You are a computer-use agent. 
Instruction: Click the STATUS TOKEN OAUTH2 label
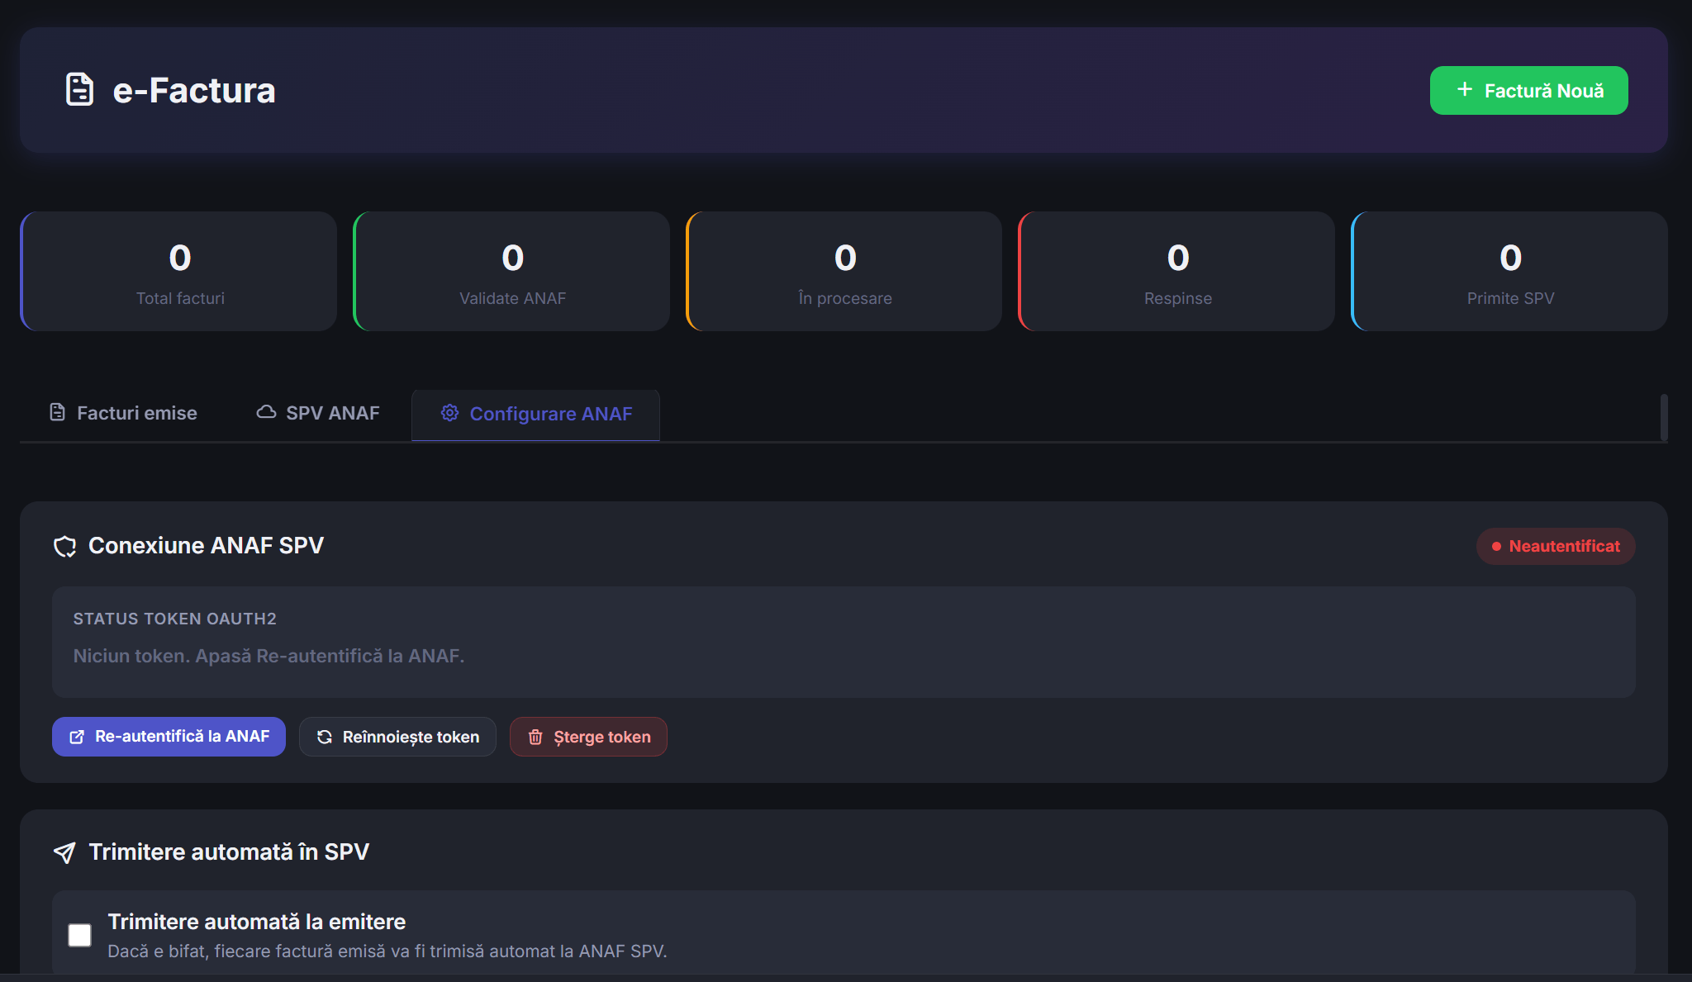click(x=174, y=619)
